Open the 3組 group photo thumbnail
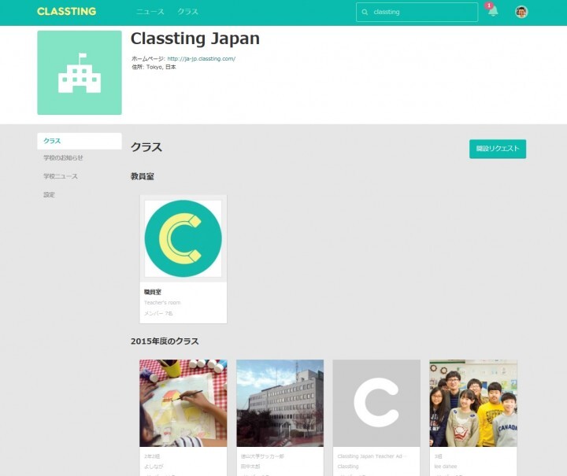 473,403
